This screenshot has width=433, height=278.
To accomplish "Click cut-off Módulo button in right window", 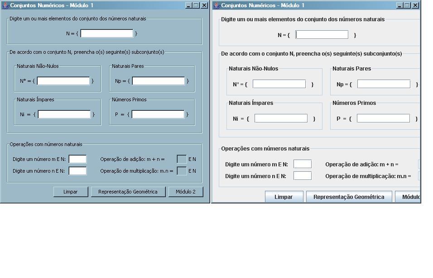I will coord(408,197).
